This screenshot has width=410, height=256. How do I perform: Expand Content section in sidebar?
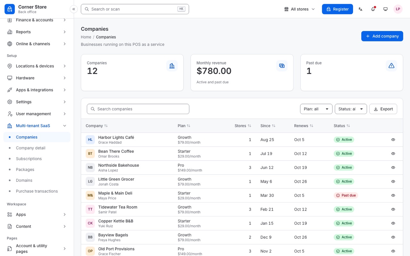(x=37, y=226)
